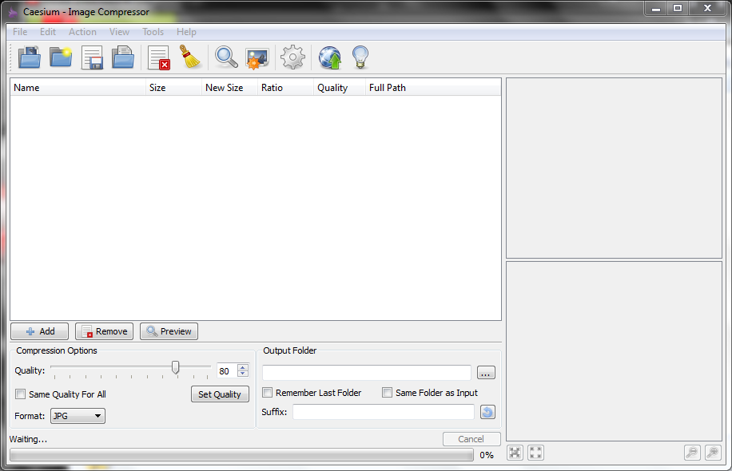This screenshot has width=732, height=471.
Task: Click the Cancel button
Action: pos(471,439)
